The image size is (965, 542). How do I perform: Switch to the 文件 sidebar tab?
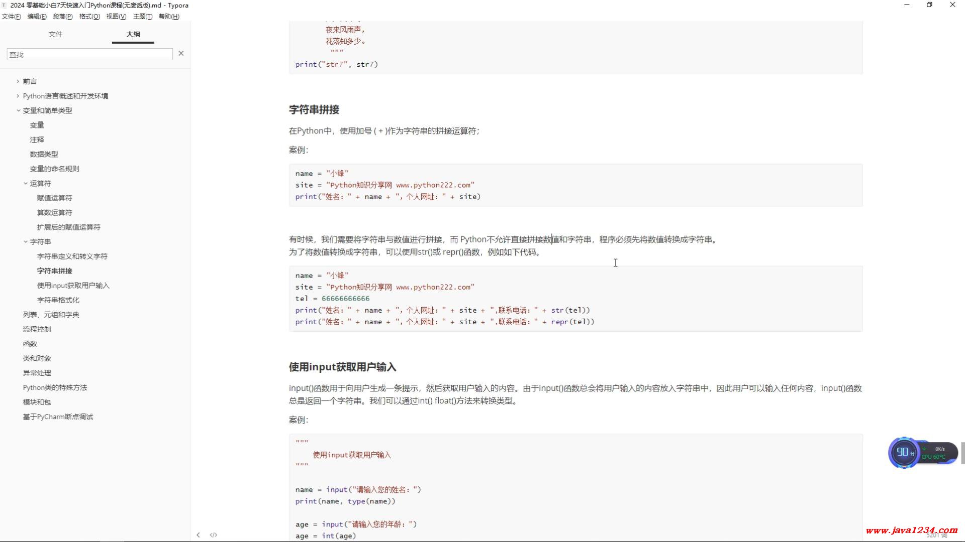(55, 34)
